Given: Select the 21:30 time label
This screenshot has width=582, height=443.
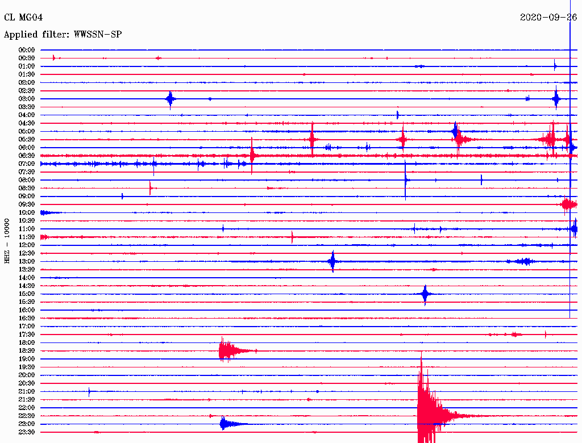Looking at the screenshot, I should (27, 400).
